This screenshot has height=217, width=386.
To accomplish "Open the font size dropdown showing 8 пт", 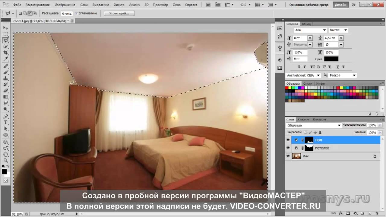I will point(310,38).
